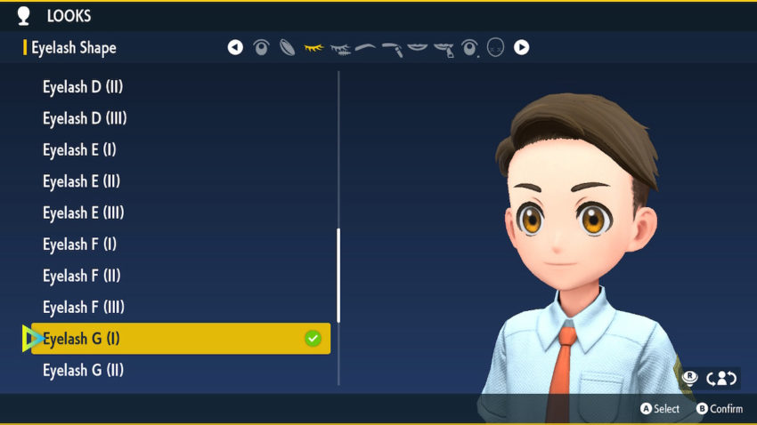Image resolution: width=757 pixels, height=425 pixels.
Task: Open the eyebrow color pencil category icon
Action: [392, 49]
